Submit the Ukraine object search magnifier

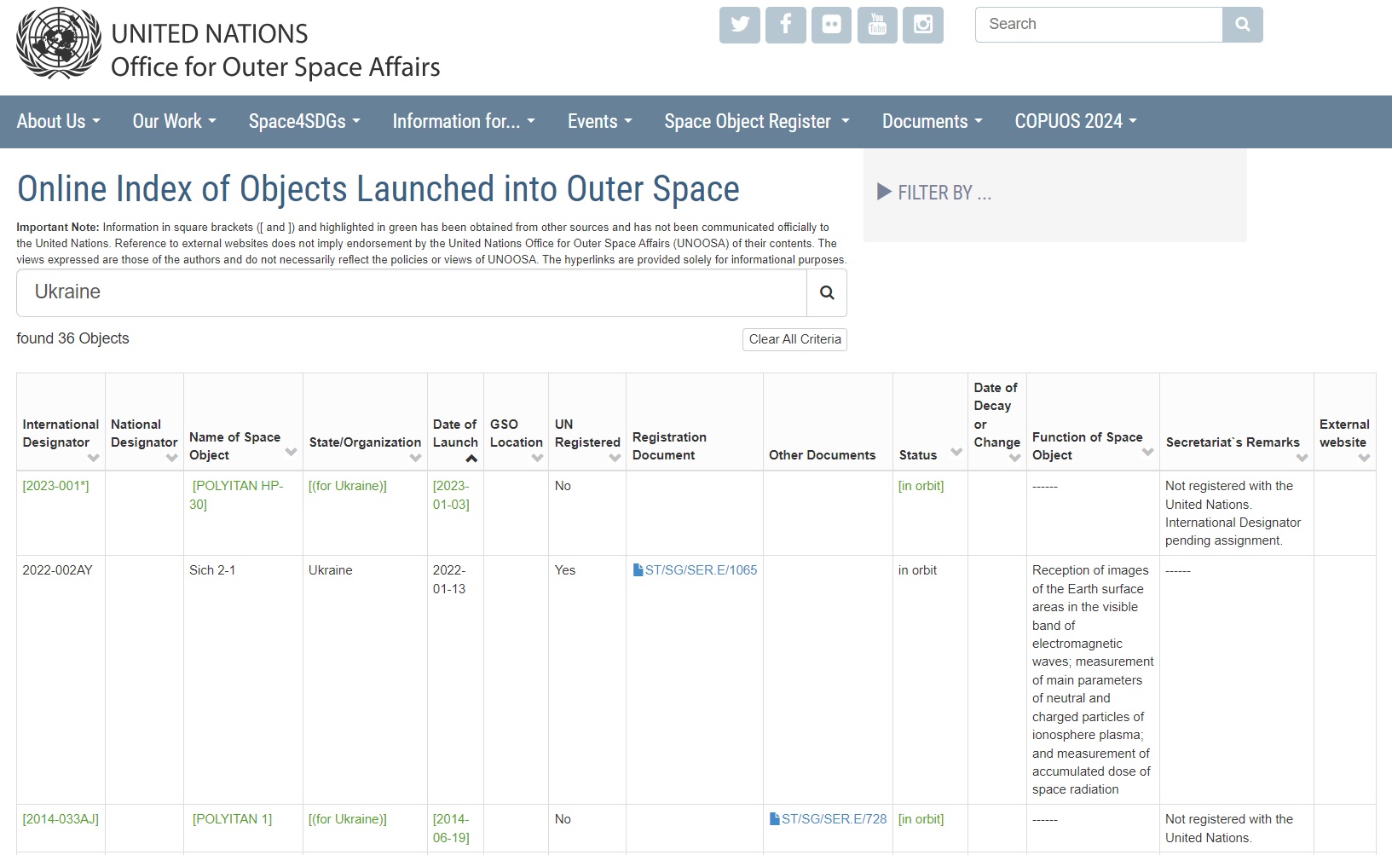(x=827, y=292)
